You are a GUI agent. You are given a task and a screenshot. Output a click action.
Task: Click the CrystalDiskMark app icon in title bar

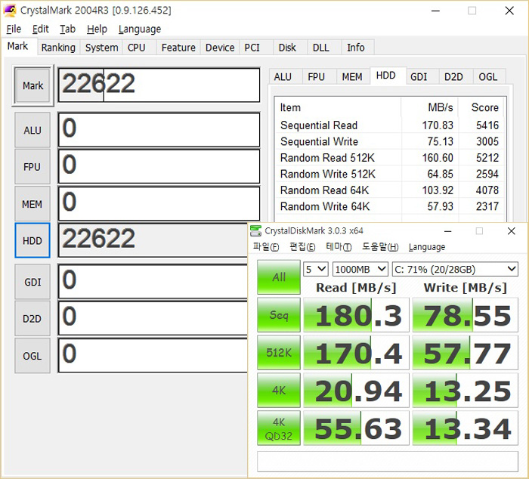(255, 230)
